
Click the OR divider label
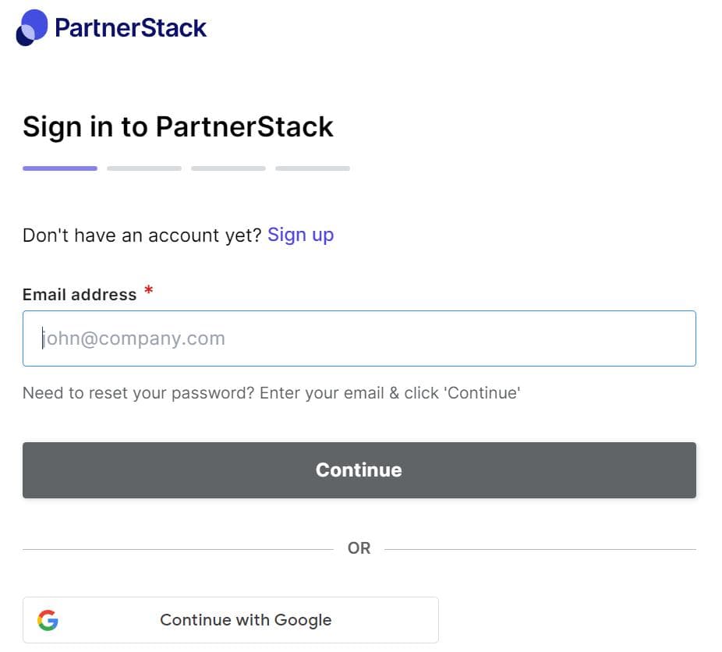(x=359, y=548)
